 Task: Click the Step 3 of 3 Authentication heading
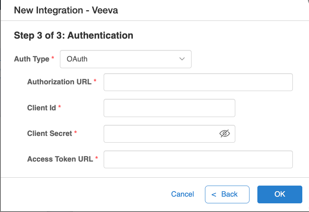tap(73, 35)
